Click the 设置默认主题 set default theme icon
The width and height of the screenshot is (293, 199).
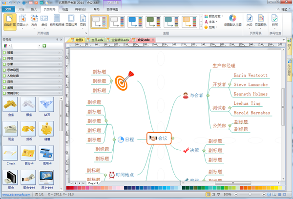click(x=232, y=18)
